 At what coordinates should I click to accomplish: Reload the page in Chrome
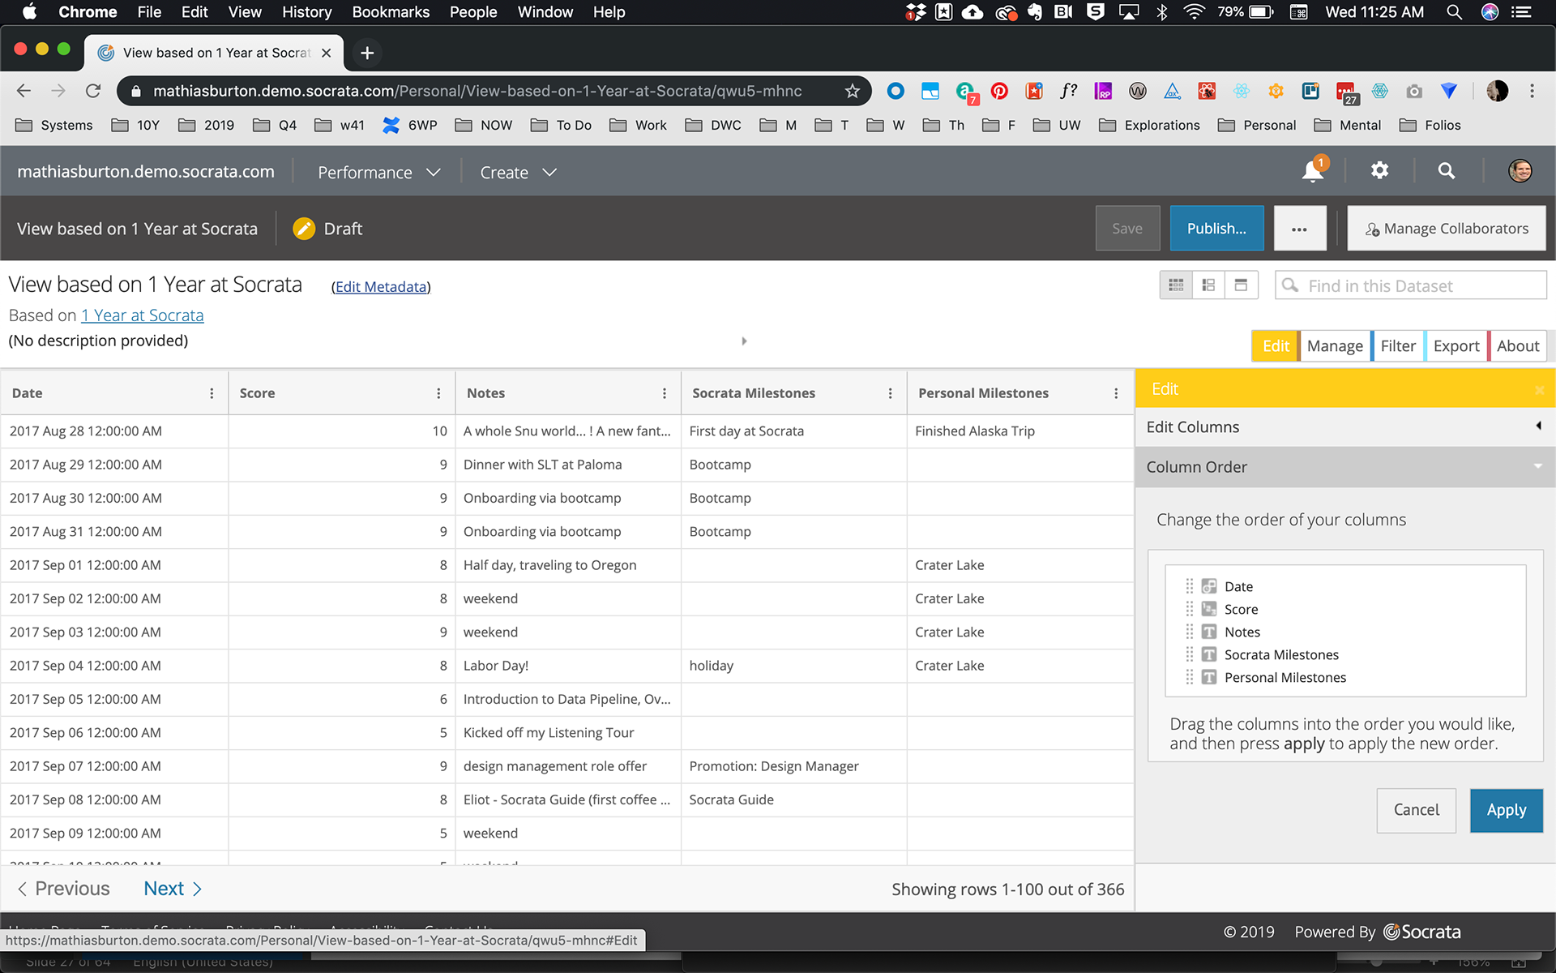click(93, 91)
